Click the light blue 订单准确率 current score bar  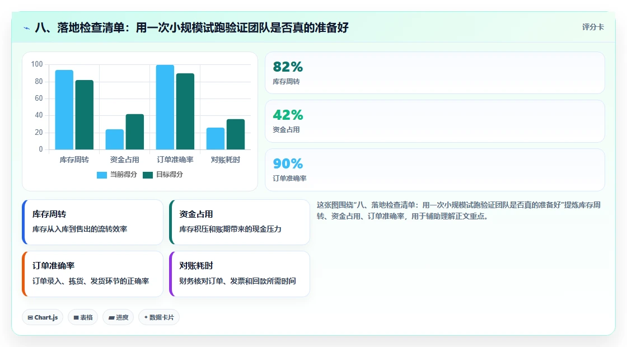(x=165, y=107)
